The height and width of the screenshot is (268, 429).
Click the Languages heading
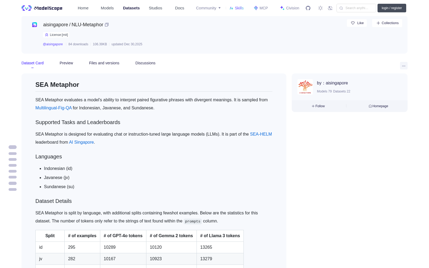coord(49,157)
